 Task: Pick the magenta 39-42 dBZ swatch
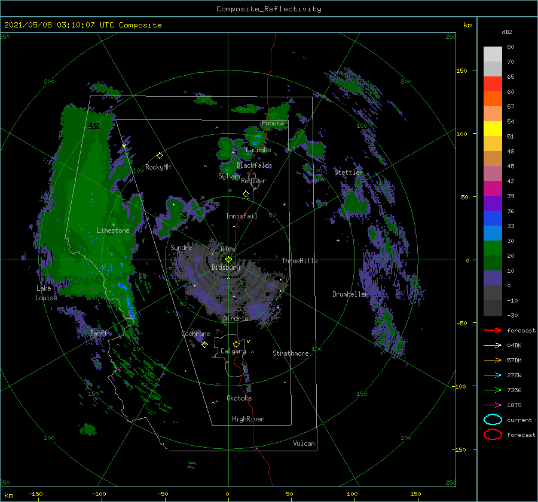pos(493,189)
